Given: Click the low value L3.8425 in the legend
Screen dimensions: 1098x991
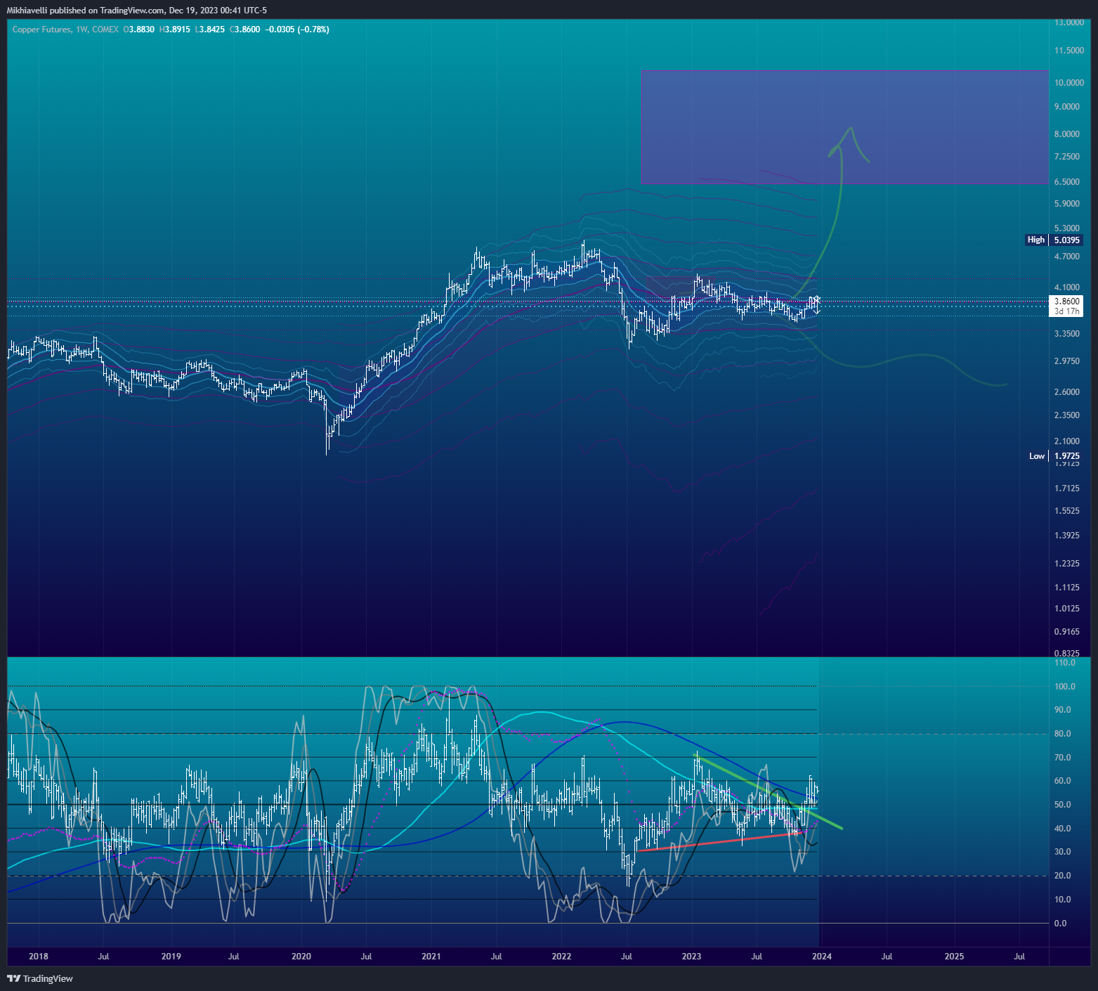Looking at the screenshot, I should (x=209, y=30).
